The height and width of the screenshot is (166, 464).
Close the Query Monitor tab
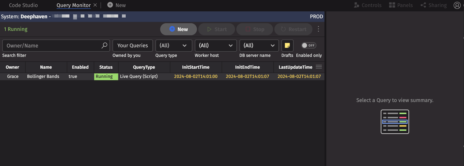tap(95, 5)
